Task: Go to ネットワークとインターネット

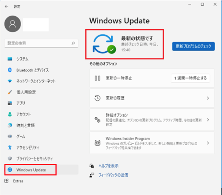Action: (x=36, y=81)
